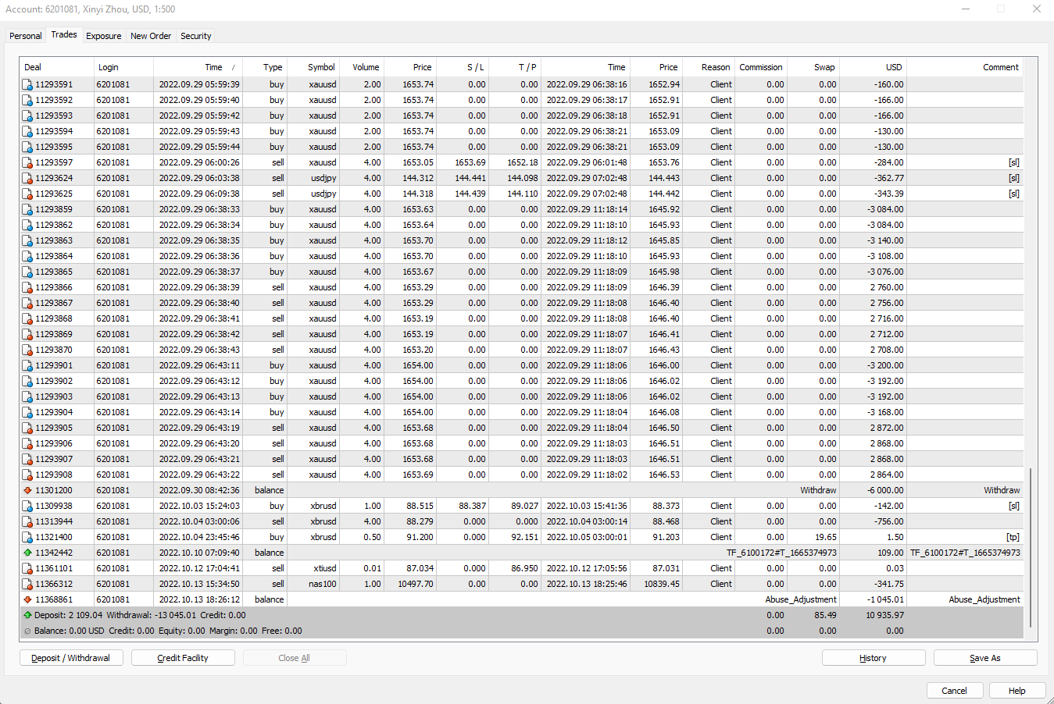
Task: Click the deal icon for 11293624
Action: [x=27, y=178]
